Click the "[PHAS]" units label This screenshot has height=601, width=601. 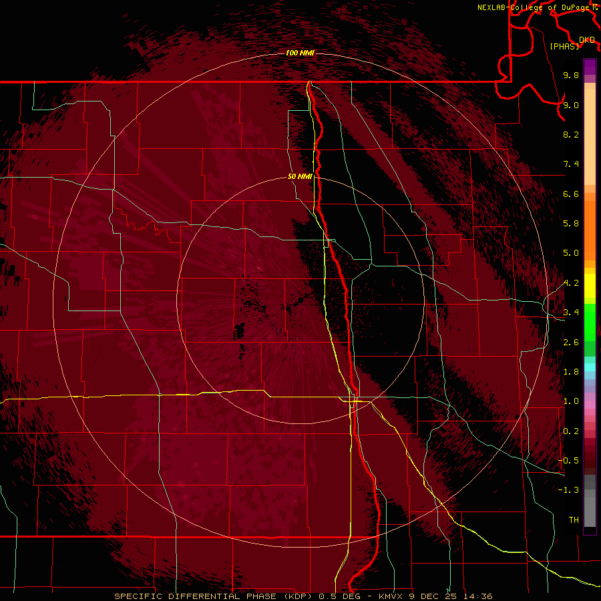(x=564, y=46)
